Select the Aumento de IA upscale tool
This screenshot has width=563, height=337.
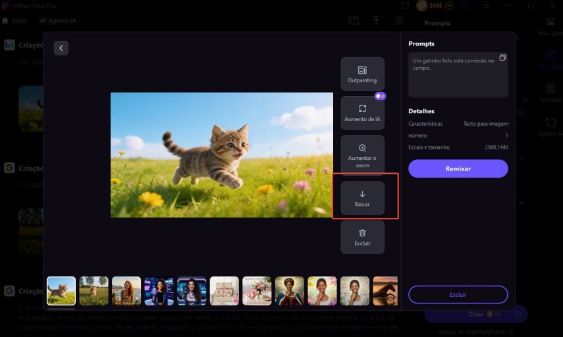pos(362,113)
